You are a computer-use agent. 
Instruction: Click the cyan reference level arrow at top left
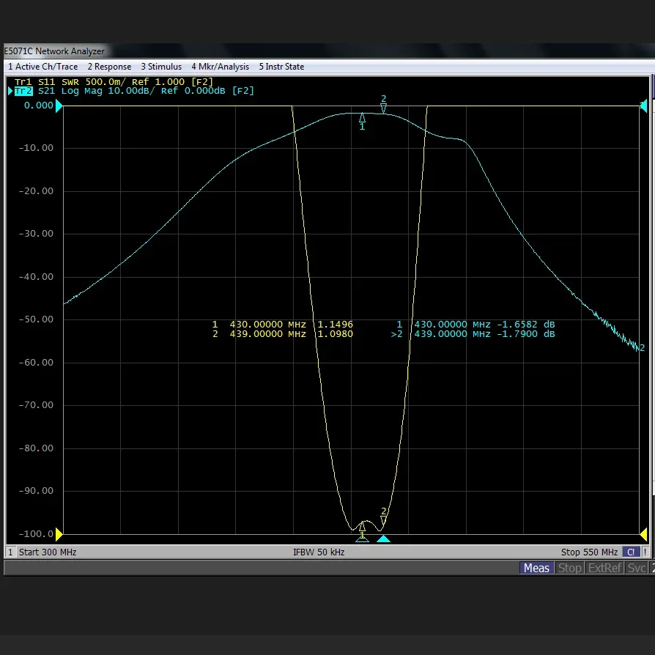(59, 106)
